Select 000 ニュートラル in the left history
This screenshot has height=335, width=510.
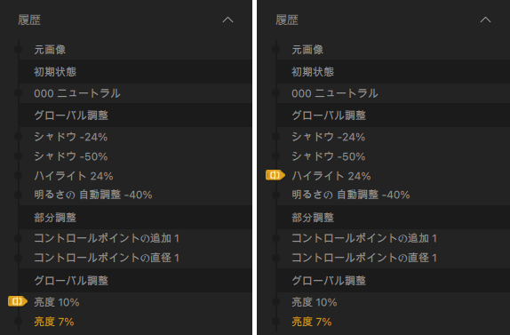[77, 93]
